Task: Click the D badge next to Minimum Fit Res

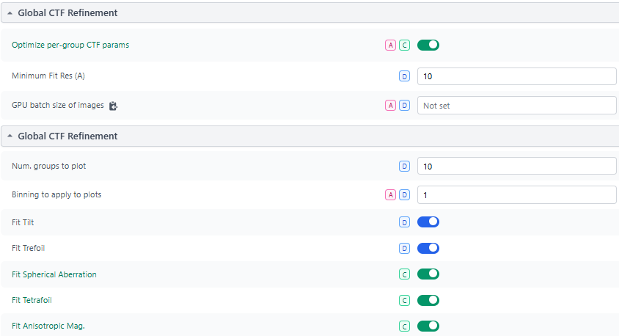Action: tap(404, 76)
